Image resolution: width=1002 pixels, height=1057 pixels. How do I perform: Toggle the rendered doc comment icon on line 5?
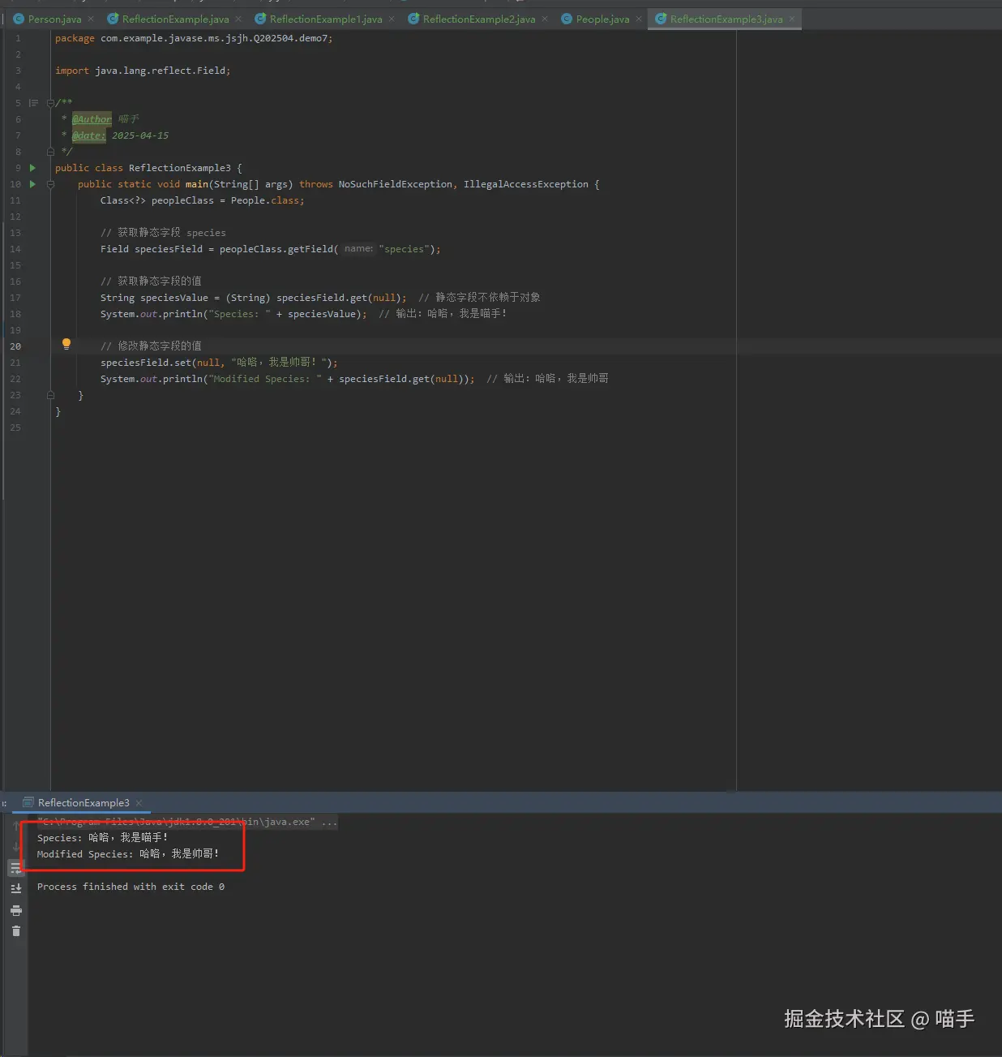tap(33, 103)
